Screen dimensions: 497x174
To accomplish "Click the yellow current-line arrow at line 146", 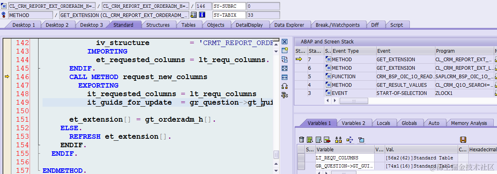I will click(x=6, y=77).
